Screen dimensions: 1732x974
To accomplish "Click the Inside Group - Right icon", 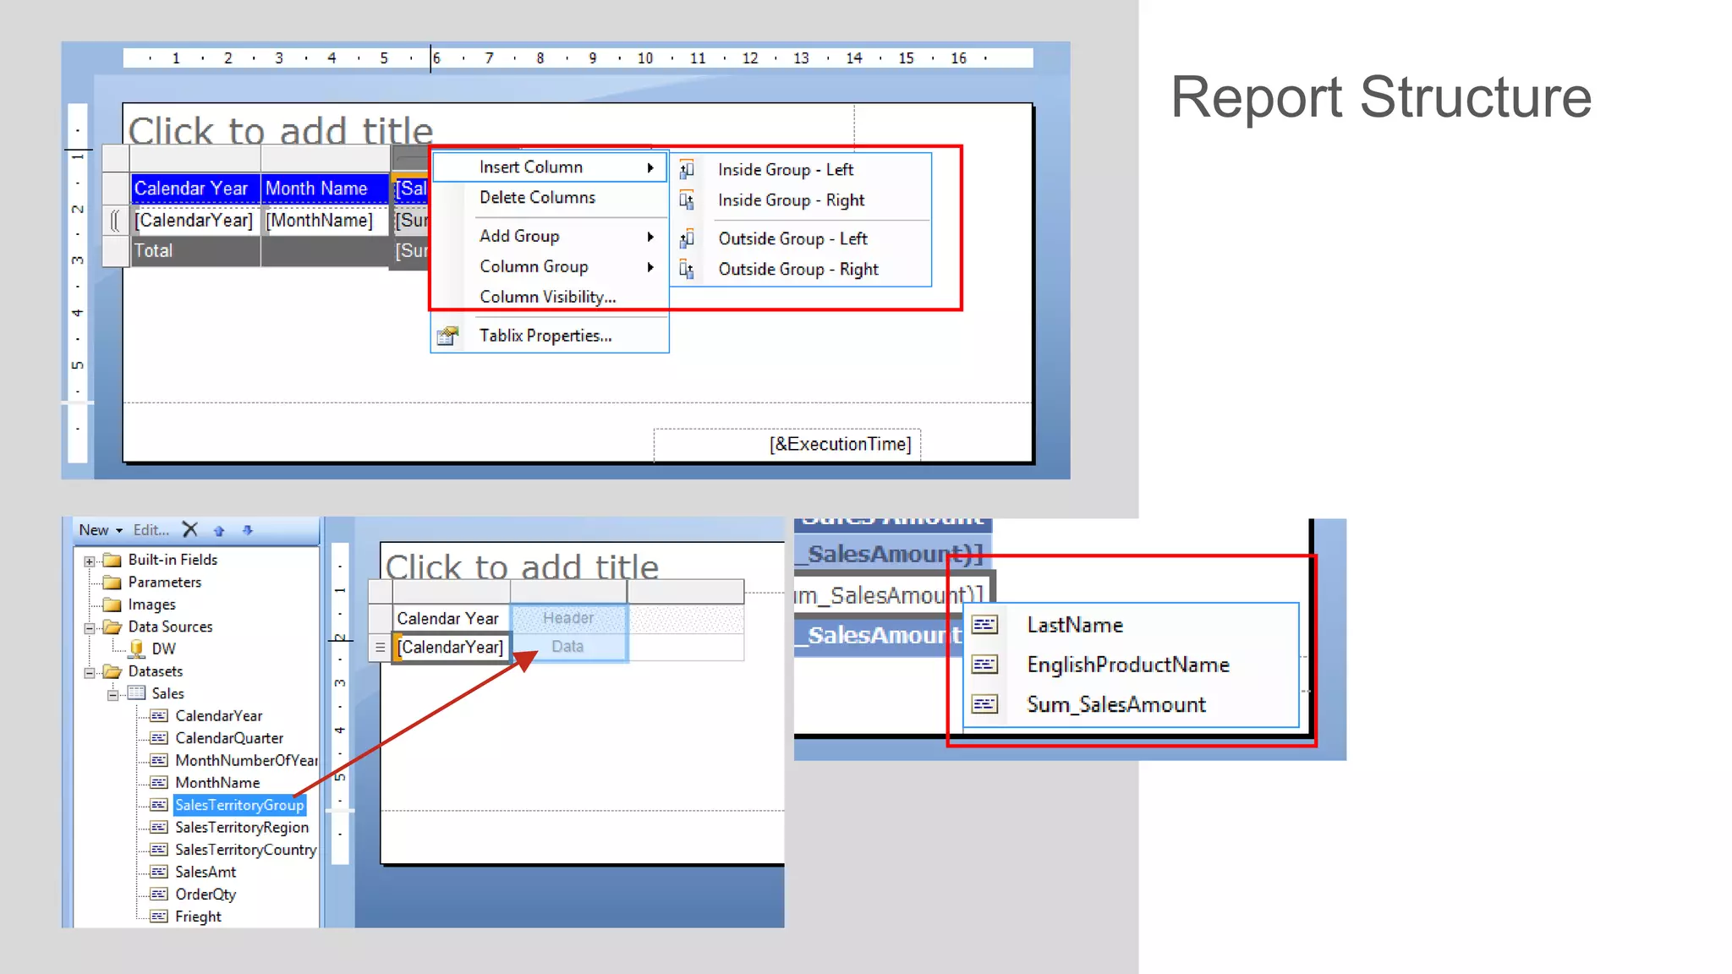I will [x=687, y=200].
